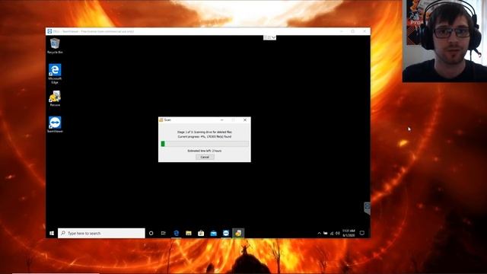Click Cancel in the Scan dialog

(205, 157)
